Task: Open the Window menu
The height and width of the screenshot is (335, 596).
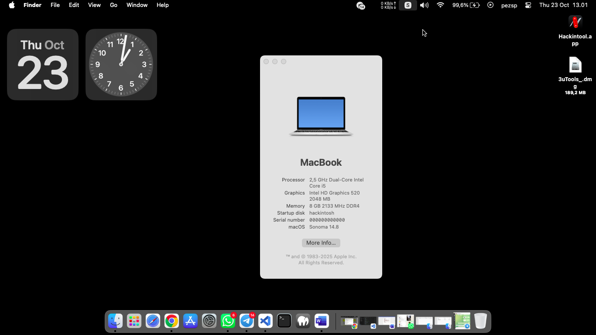Action: 137,5
